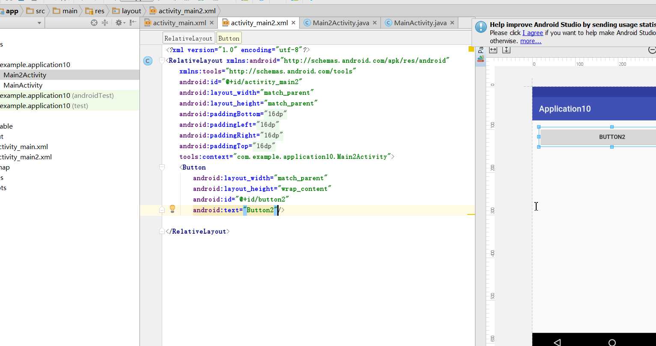656x346 pixels.
Task: Close the activity_main2.xml tab
Action: 294,23
